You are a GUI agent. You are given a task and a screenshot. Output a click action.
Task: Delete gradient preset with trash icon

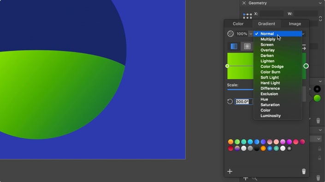coord(304,171)
